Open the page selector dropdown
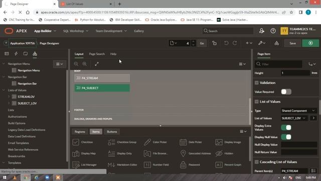Image resolution: width=321 pixels, height=181 pixels. 173,43
